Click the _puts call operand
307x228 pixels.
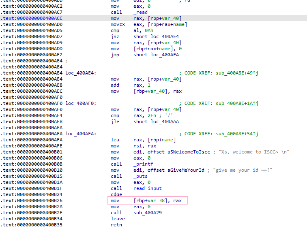click(x=140, y=176)
